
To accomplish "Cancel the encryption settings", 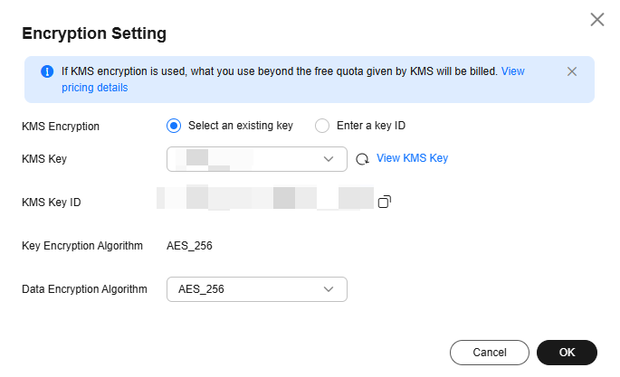I will coord(490,353).
